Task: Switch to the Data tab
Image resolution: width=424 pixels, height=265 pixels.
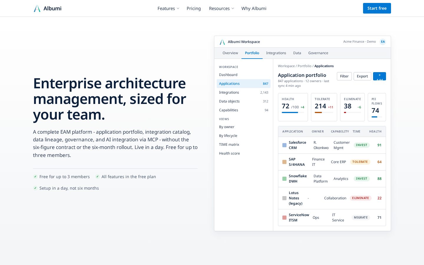Action: pos(297,53)
